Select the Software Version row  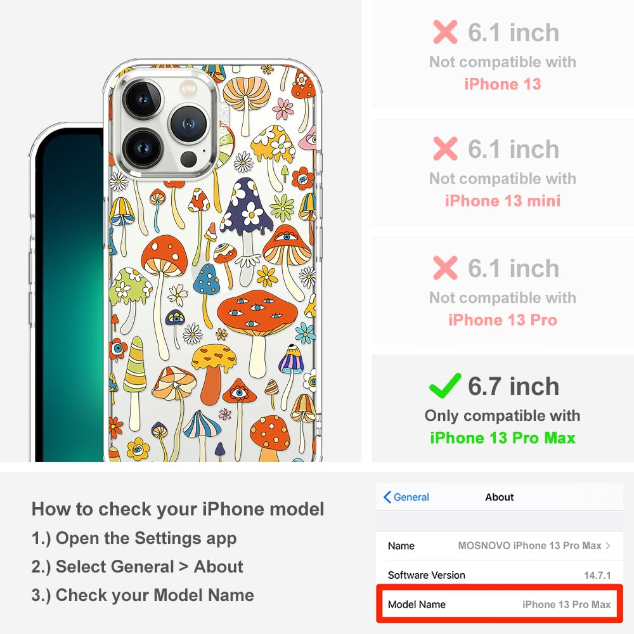pyautogui.click(x=500, y=575)
